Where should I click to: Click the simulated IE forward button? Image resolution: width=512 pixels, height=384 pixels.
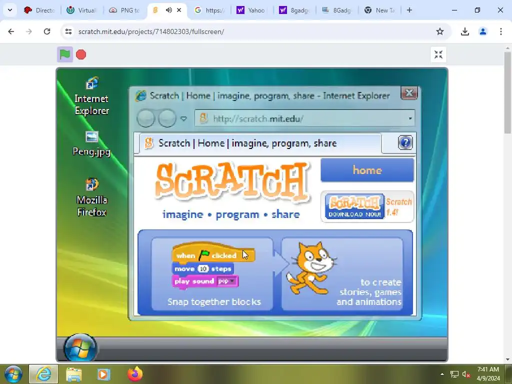point(167,118)
